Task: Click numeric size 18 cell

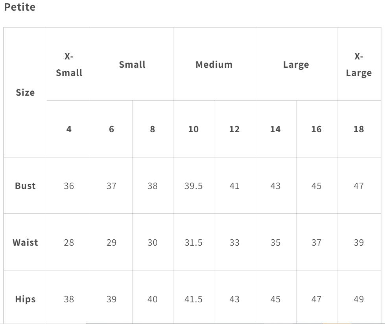Action: pyautogui.click(x=359, y=129)
